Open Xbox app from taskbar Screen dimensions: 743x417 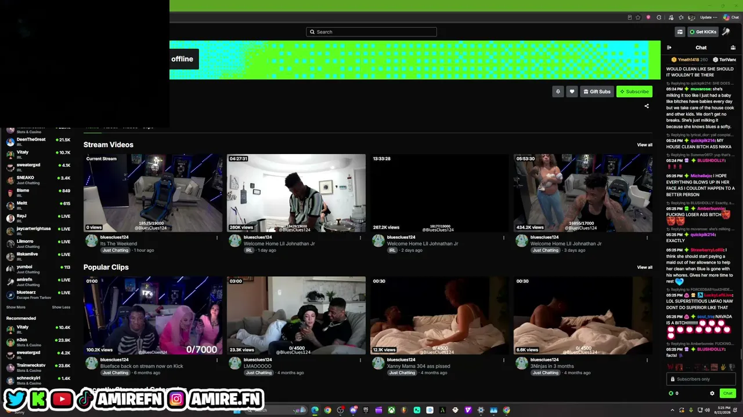pos(392,410)
